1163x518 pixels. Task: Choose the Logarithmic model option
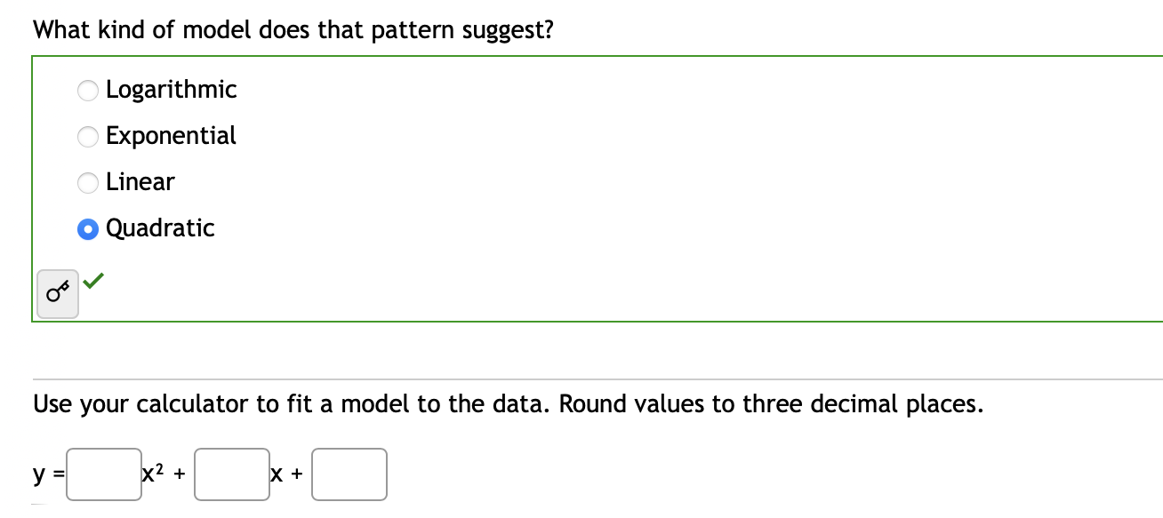coord(87,90)
